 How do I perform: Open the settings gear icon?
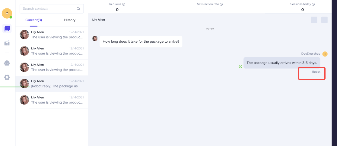(7, 77)
